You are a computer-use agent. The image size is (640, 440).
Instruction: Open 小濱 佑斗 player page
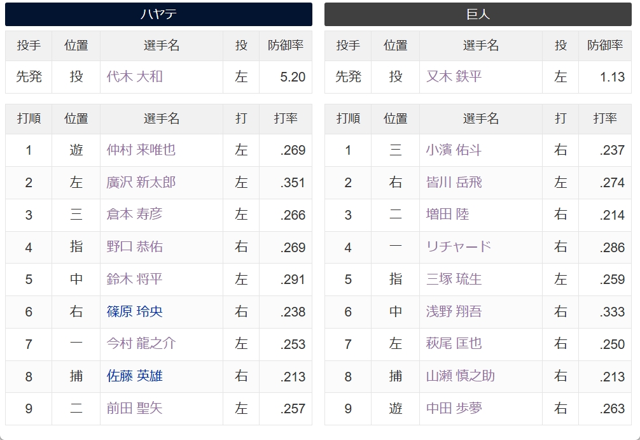(454, 150)
